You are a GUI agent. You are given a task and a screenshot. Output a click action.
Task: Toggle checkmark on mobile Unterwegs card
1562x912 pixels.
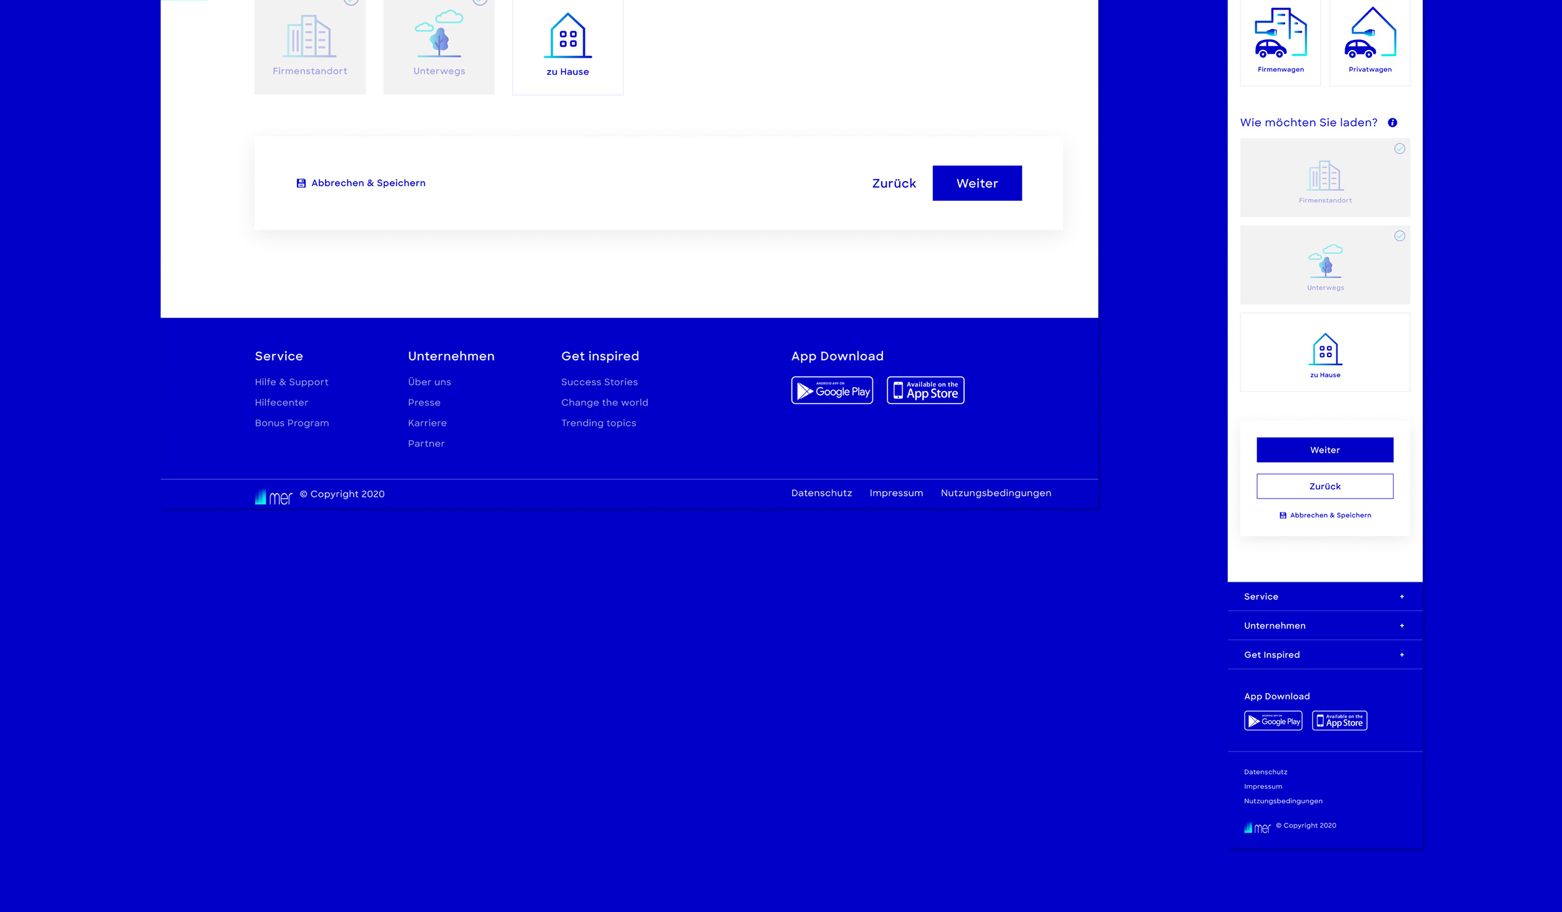point(1400,236)
